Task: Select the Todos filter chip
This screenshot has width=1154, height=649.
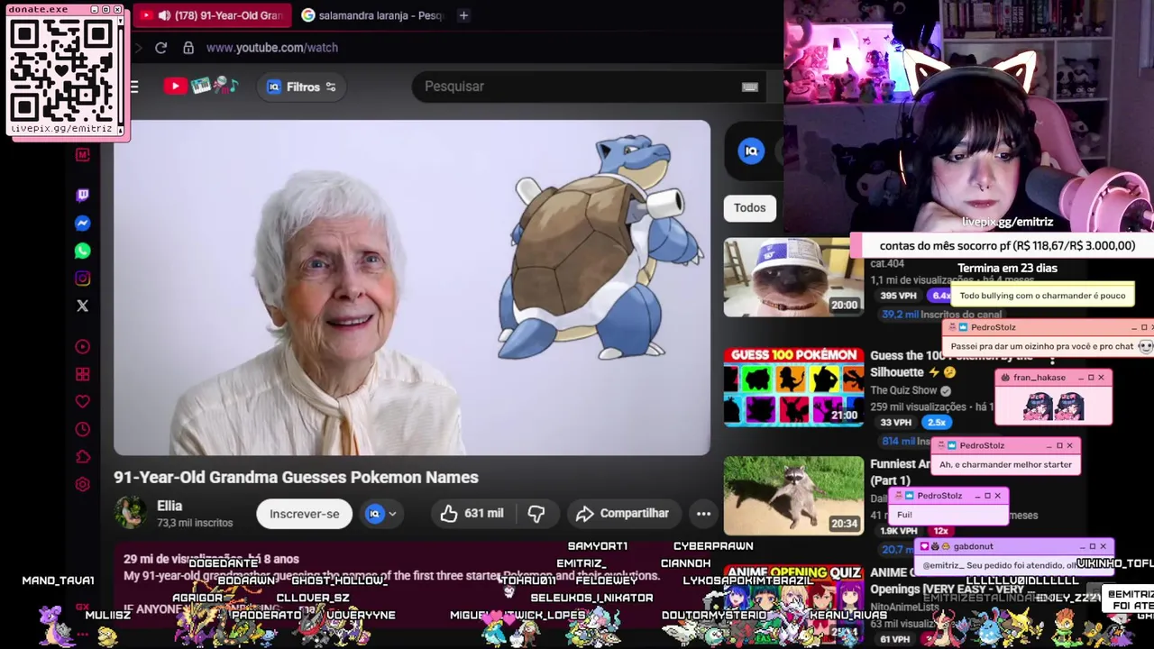Action: point(749,207)
